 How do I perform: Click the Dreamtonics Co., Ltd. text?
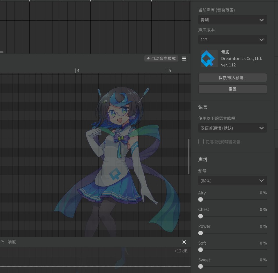coord(241,59)
